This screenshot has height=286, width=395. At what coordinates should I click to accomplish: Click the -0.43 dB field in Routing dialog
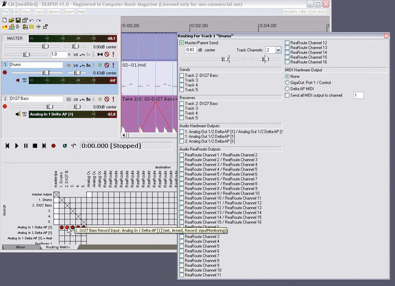tap(190, 50)
